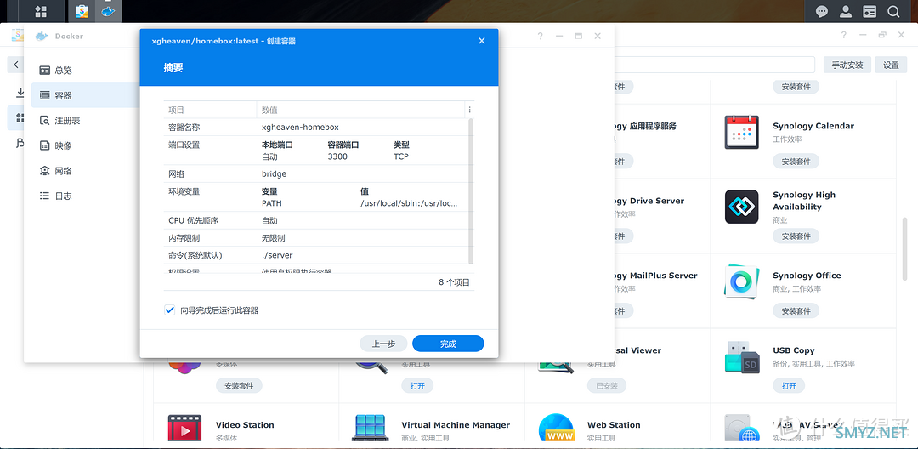Click Virtual Machine Manager package icon
Image resolution: width=918 pixels, height=449 pixels.
[x=370, y=429]
